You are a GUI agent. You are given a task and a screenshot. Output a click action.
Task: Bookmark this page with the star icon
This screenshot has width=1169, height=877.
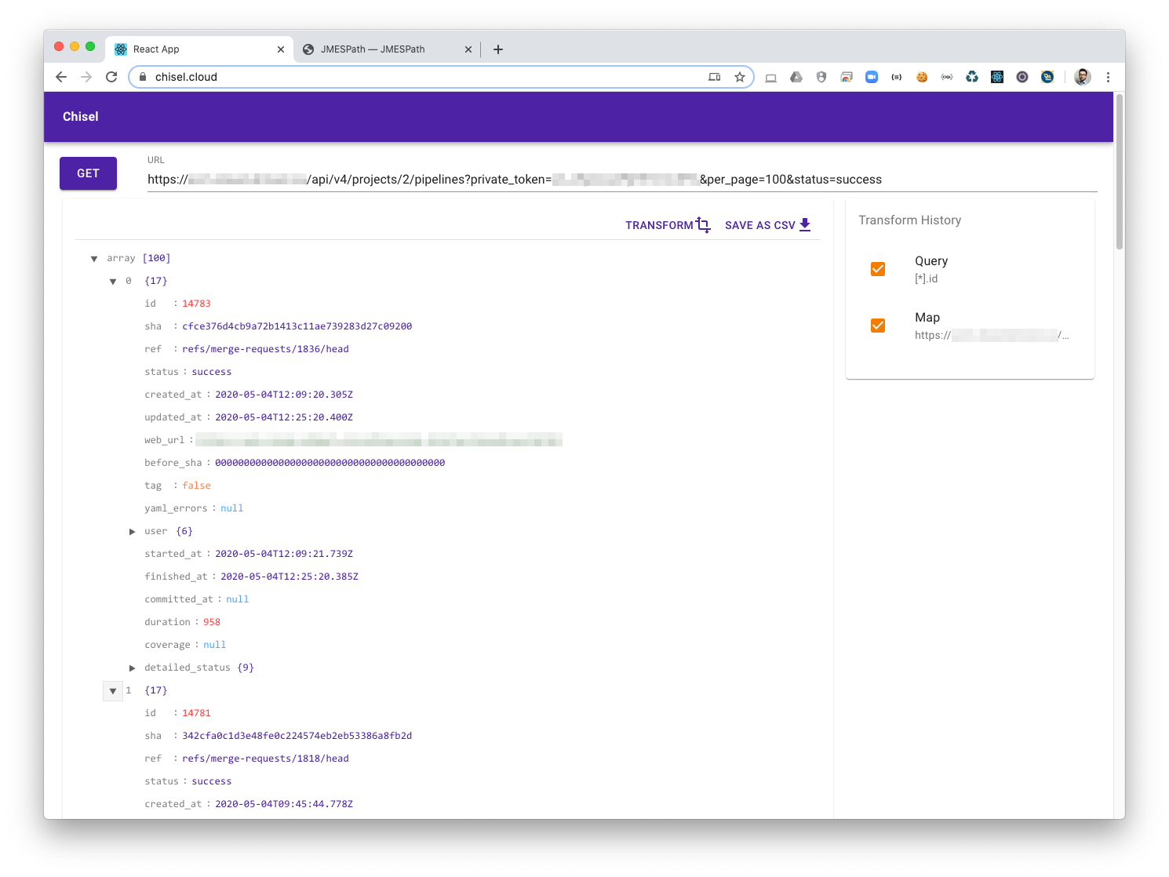(739, 77)
